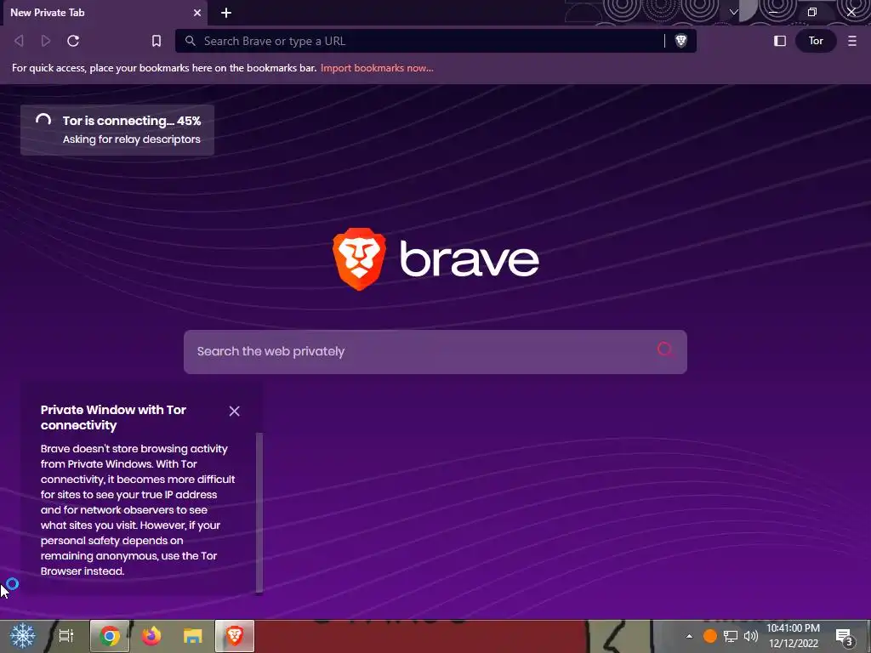Launch Google Chrome from taskbar
871x653 pixels.
(x=110, y=636)
